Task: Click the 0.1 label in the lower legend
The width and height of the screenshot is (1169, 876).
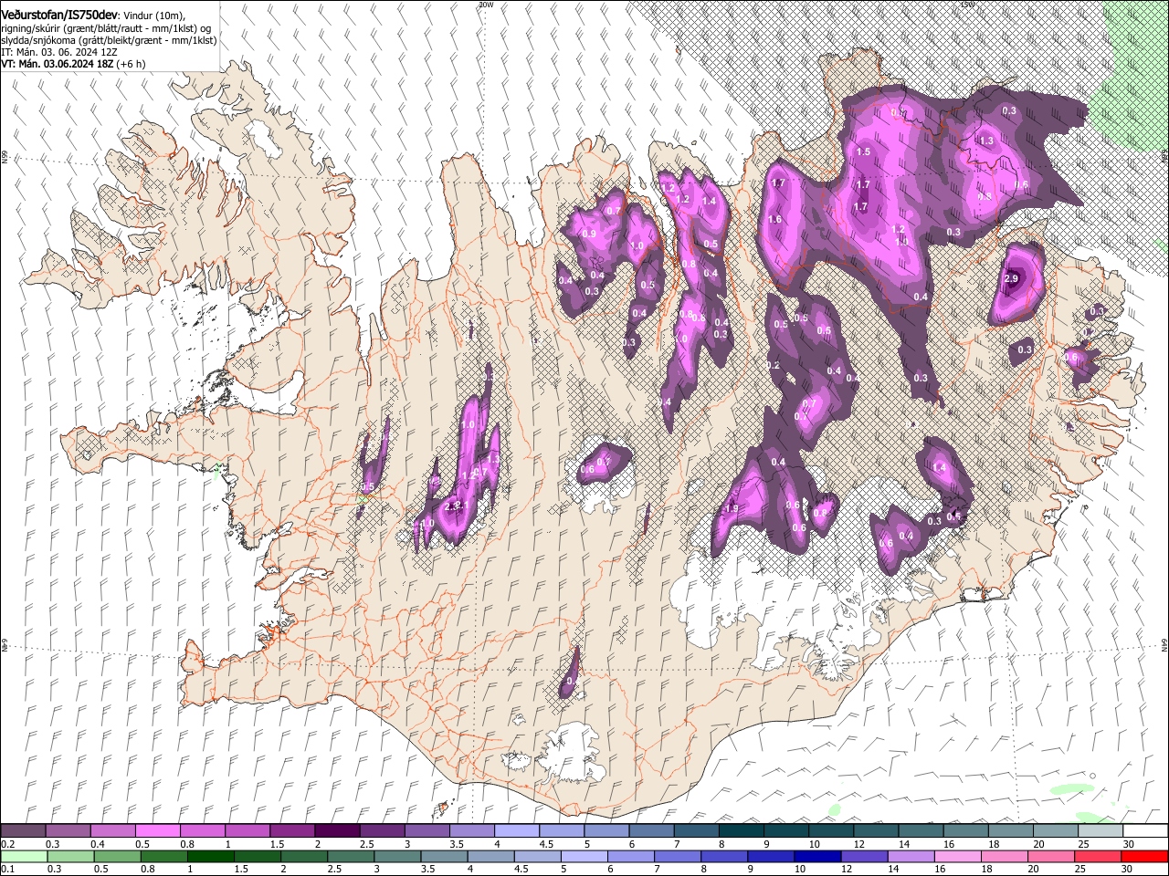Action: click(x=7, y=870)
